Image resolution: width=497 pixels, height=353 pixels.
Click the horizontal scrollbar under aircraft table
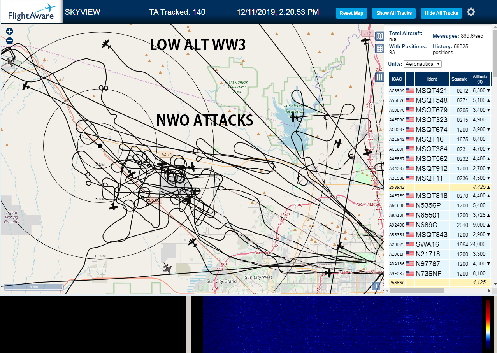pyautogui.click(x=416, y=290)
